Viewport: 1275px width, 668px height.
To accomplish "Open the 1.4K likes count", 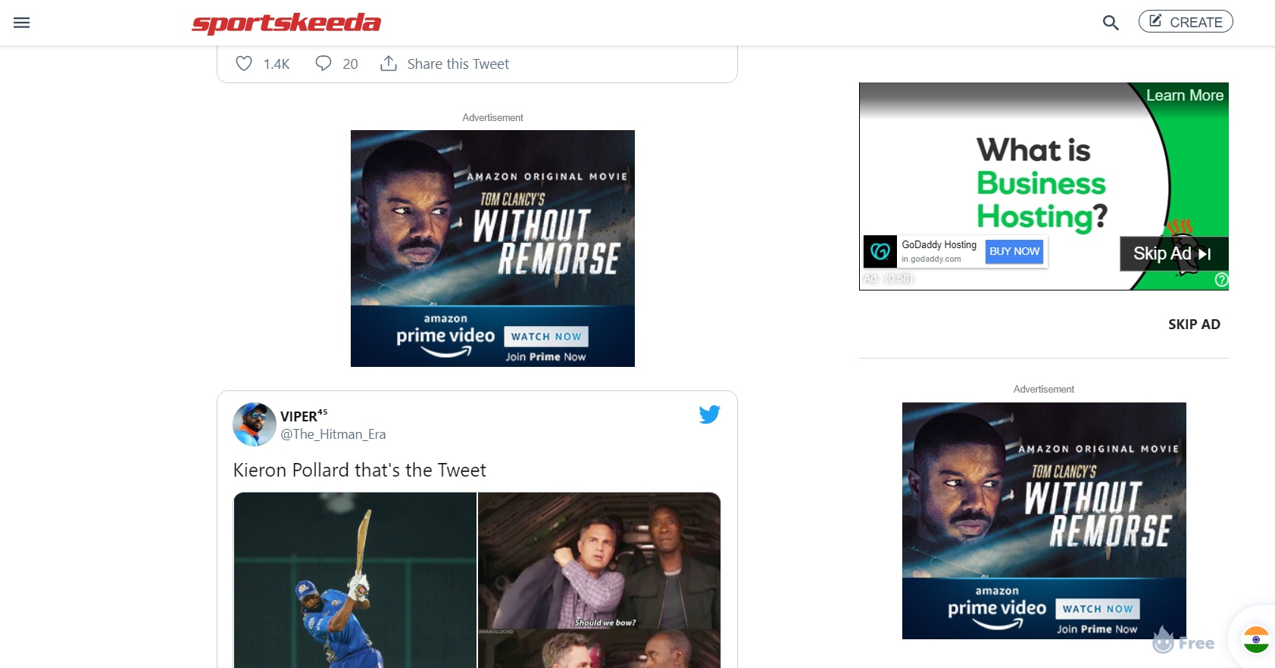I will click(277, 64).
